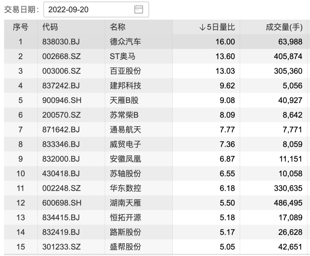Image resolution: width=310 pixels, height=256 pixels.
Task: Click trading volume value 63,988
Action: tap(290, 42)
